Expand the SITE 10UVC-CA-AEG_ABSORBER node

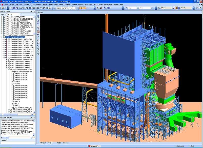click(2, 21)
